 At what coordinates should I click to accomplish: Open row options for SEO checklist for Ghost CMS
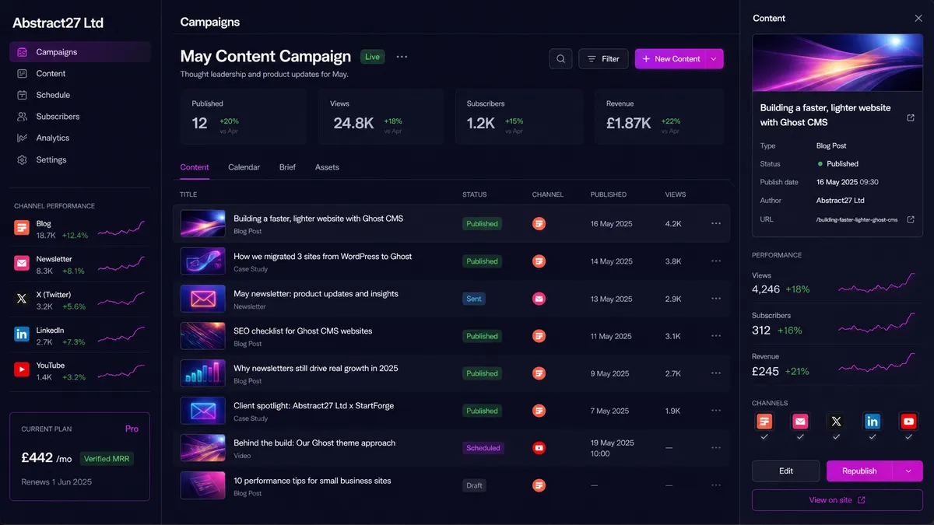[x=716, y=336]
